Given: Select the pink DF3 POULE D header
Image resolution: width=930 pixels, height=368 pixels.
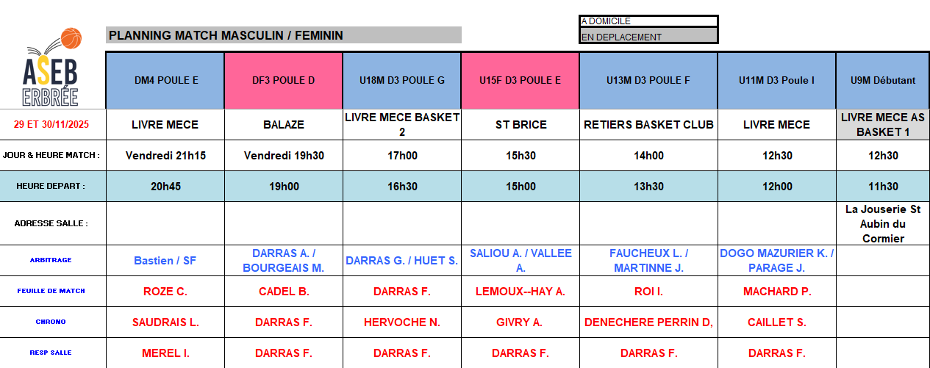Looking at the screenshot, I should point(283,81).
